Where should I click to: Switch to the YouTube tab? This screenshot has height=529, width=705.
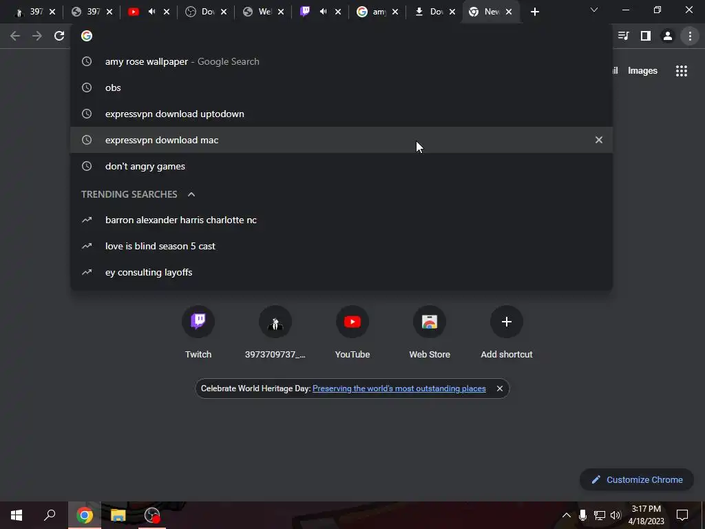point(147,12)
